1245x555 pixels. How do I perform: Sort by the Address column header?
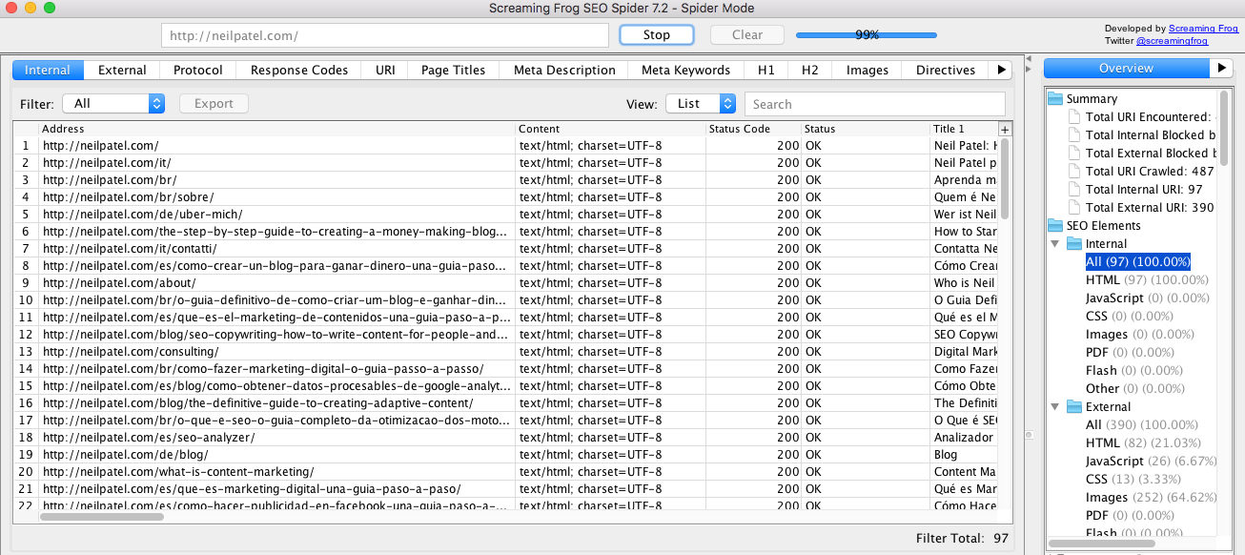[x=277, y=129]
